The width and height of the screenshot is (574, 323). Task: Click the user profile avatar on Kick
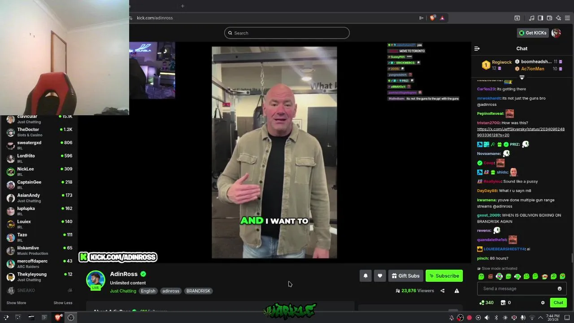(556, 33)
